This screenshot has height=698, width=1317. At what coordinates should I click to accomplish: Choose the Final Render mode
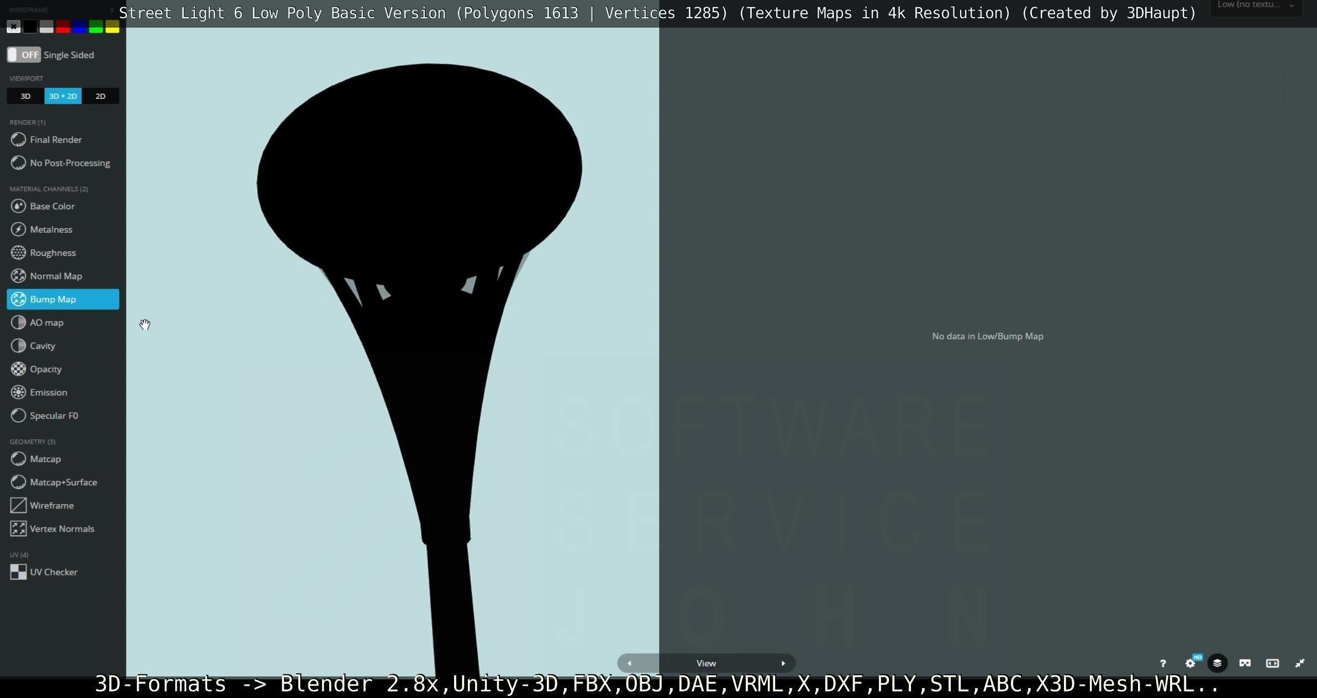(x=56, y=140)
